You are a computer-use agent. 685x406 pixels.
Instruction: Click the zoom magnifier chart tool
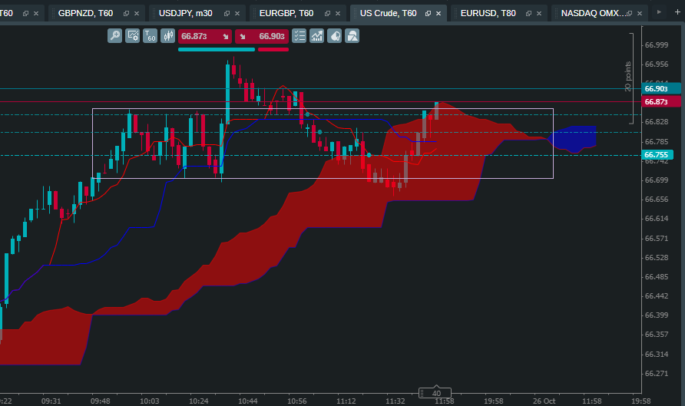115,36
